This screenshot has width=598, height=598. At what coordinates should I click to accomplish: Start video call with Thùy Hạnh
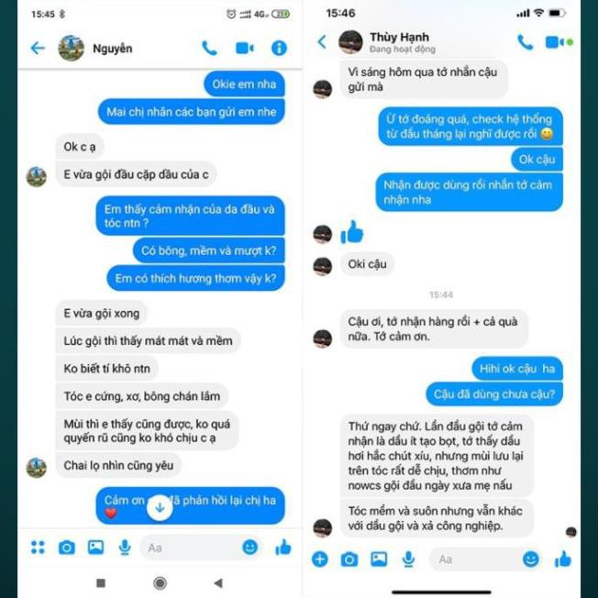[555, 42]
